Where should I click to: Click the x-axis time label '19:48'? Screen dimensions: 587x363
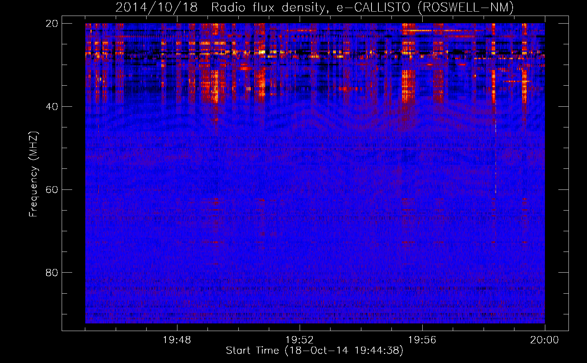[x=177, y=340]
